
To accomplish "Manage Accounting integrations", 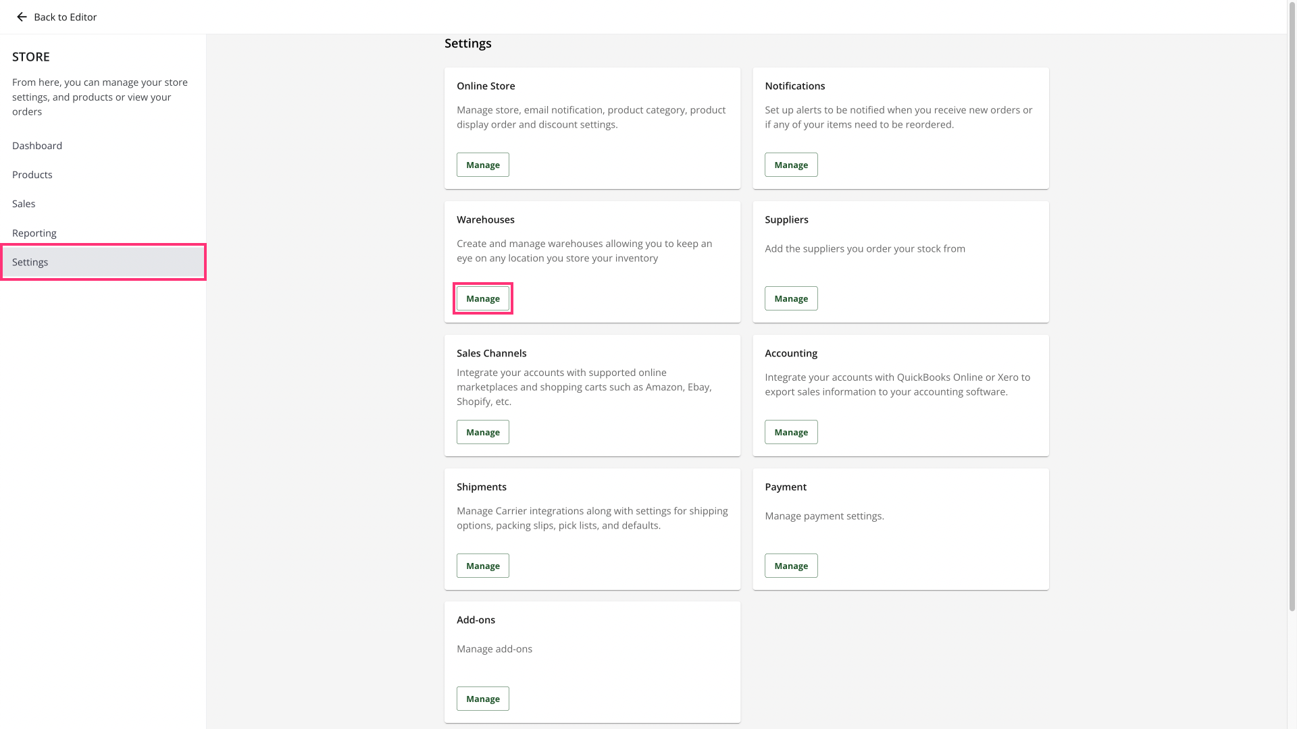I will (790, 432).
